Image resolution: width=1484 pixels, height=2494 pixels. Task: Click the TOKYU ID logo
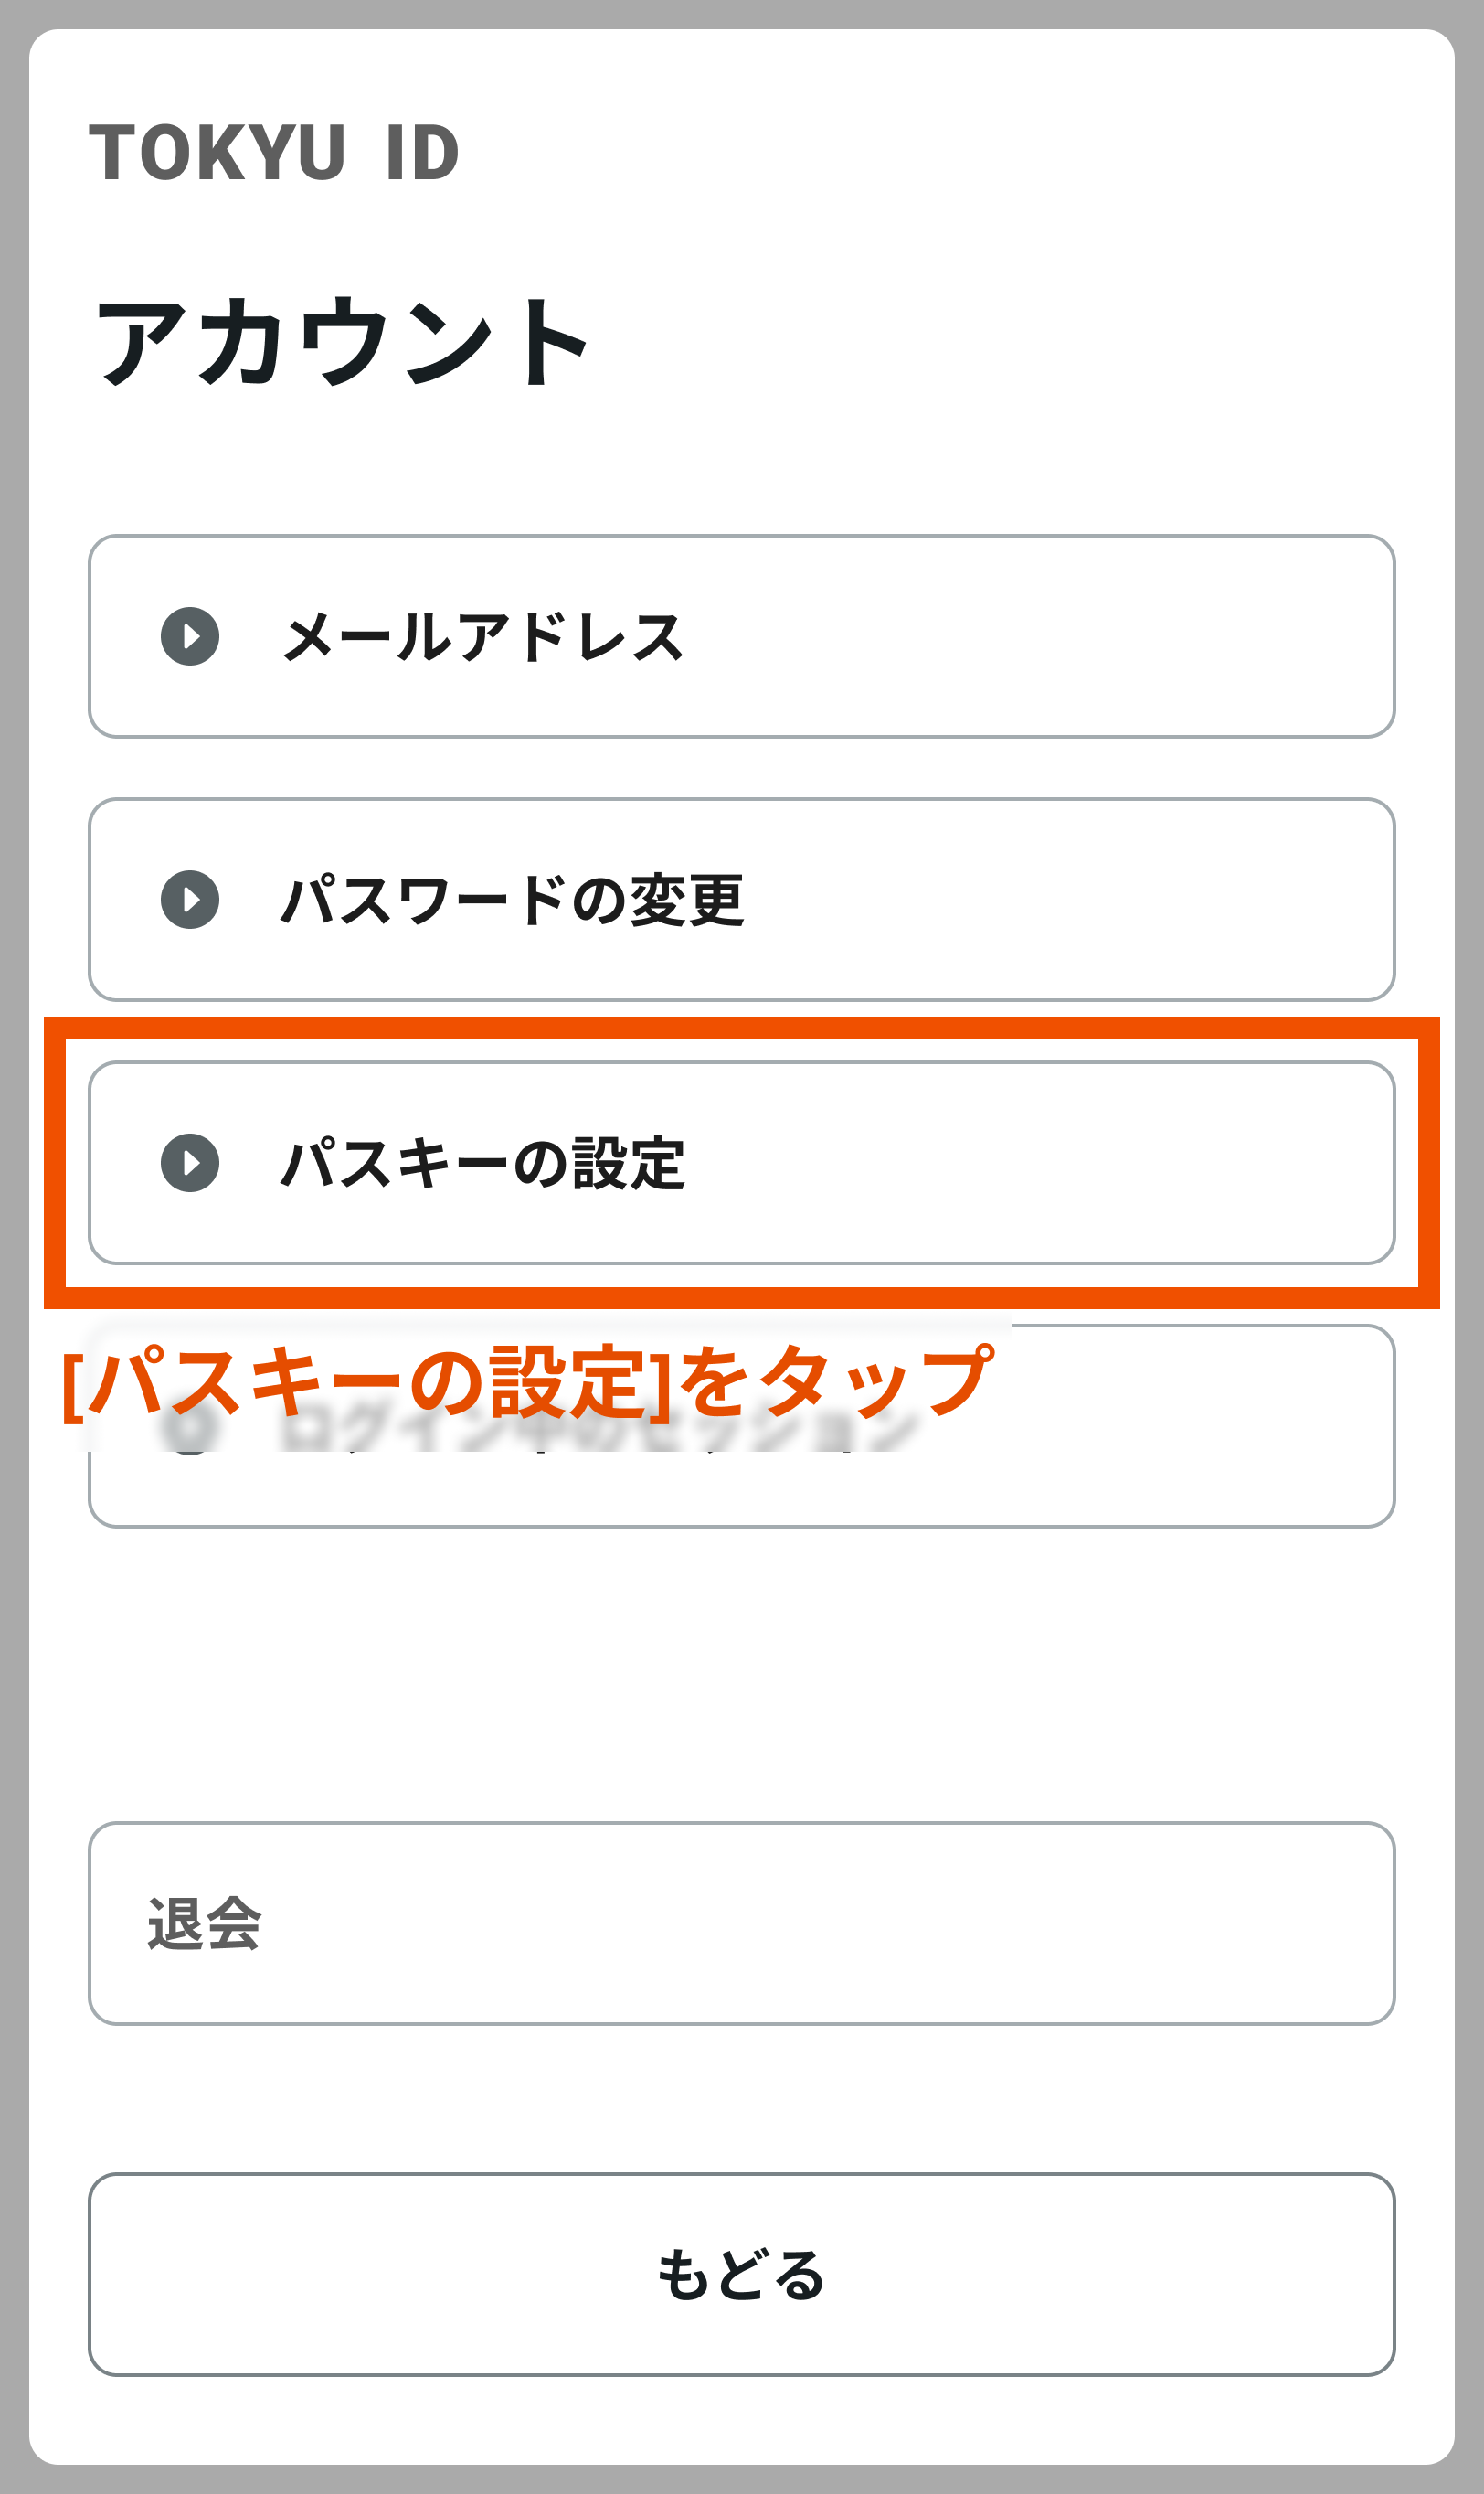pyautogui.click(x=278, y=150)
